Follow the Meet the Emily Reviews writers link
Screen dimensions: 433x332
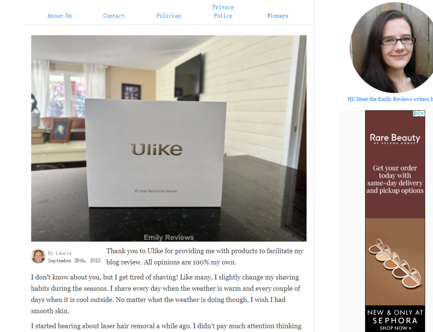[x=390, y=99]
